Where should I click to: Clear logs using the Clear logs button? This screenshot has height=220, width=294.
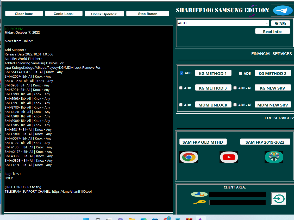(24, 14)
